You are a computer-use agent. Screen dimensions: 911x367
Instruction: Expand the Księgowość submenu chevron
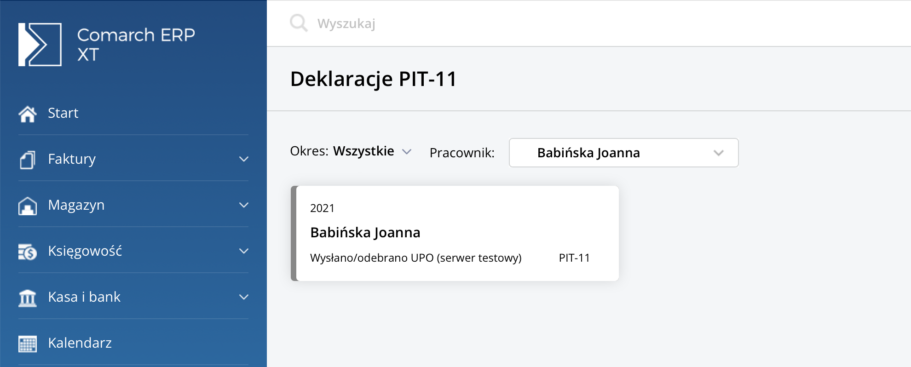point(244,251)
